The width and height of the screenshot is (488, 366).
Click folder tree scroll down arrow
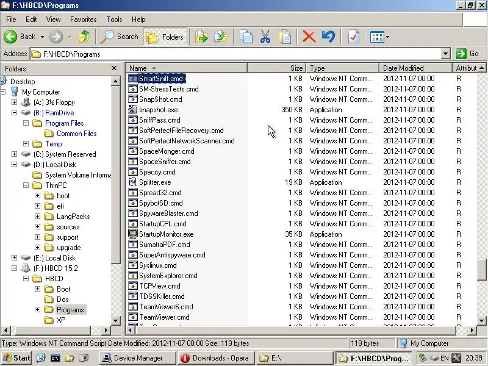pyautogui.click(x=115, y=320)
